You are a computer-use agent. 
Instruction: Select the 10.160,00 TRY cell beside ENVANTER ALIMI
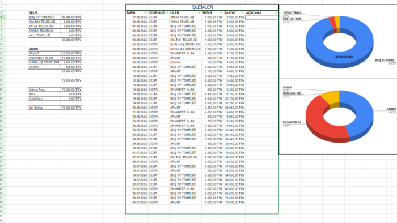71,58
